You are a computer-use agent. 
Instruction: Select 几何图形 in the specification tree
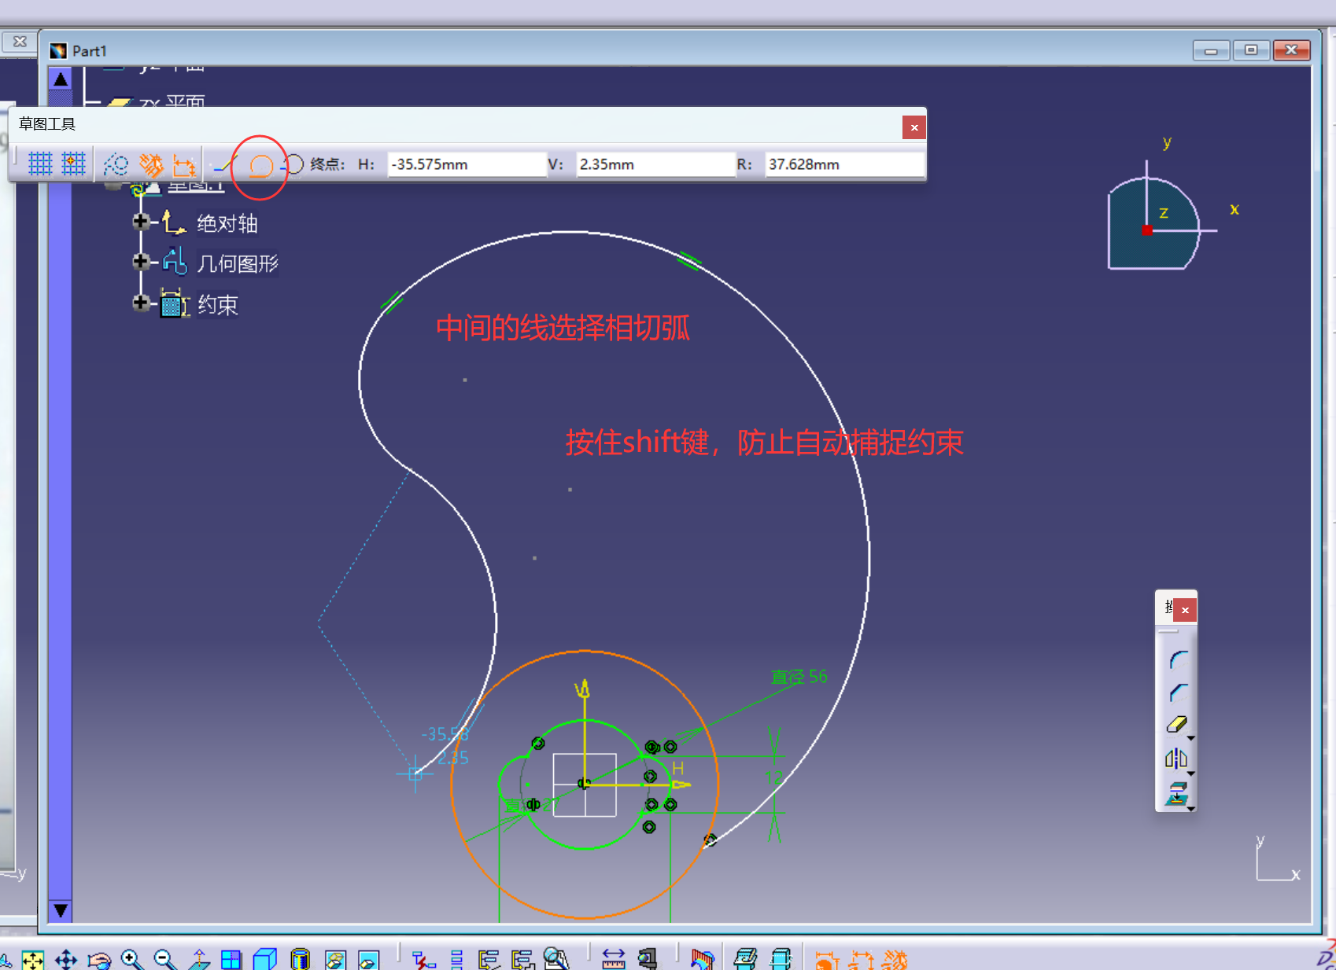pos(238,263)
